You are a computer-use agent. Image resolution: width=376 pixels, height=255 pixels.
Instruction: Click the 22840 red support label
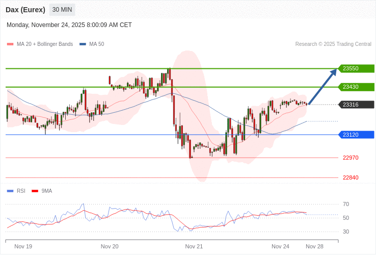(x=351, y=177)
